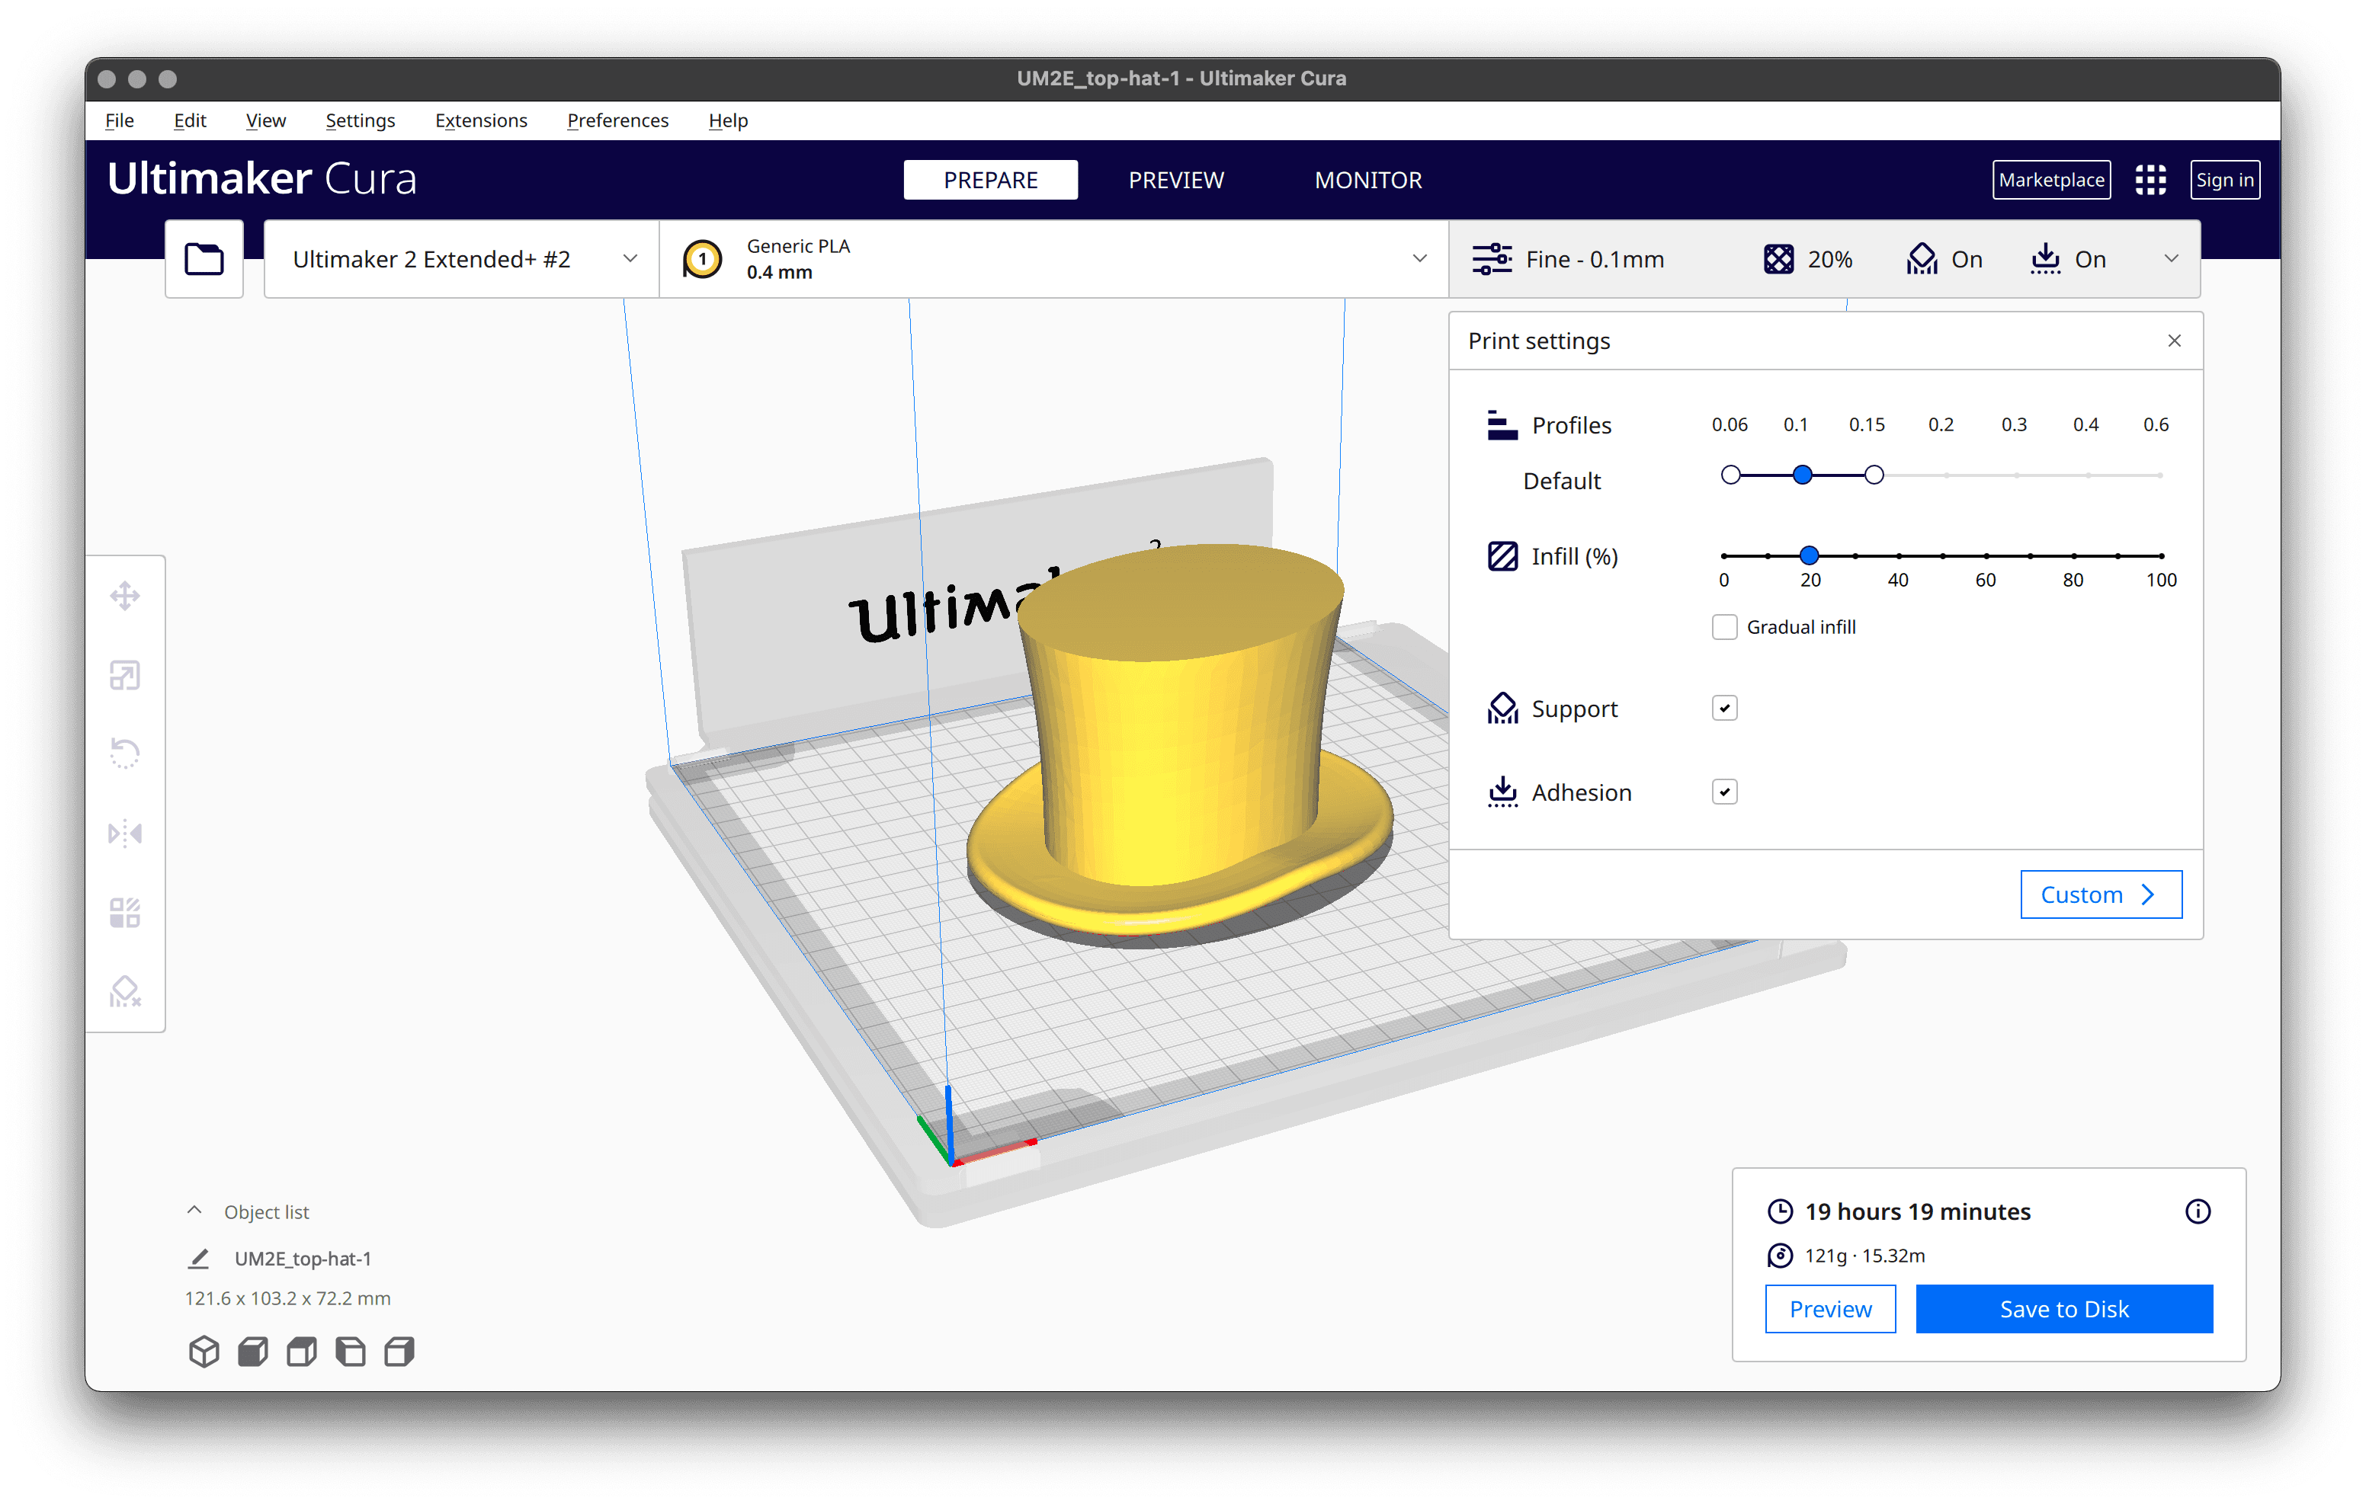This screenshot has height=1504, width=2366.
Task: Open file using the folder icon
Action: coord(204,259)
